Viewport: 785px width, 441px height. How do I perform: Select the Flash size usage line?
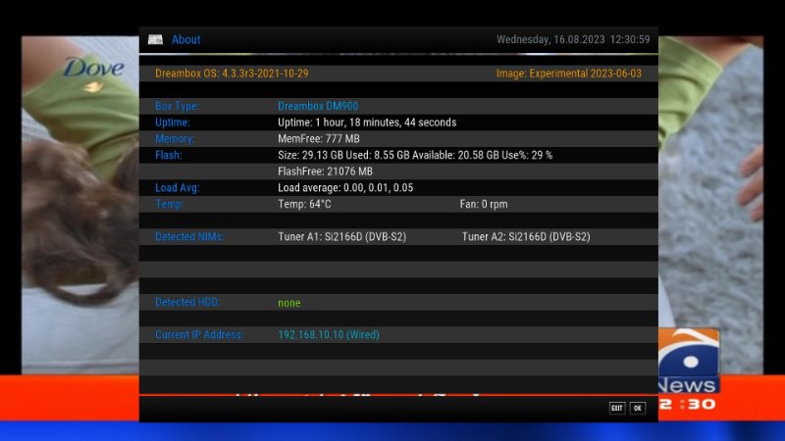(415, 155)
